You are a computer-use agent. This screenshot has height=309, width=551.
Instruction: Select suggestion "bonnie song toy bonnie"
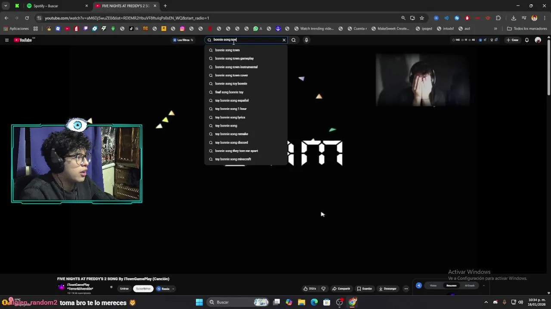click(246, 84)
